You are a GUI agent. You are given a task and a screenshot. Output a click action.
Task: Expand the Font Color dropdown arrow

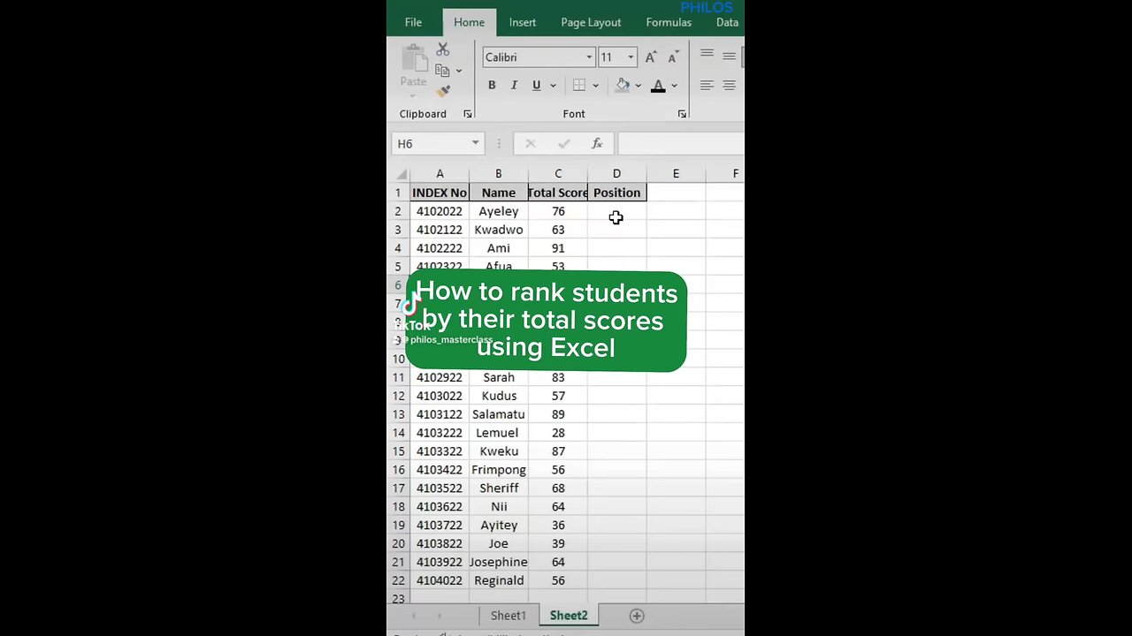click(x=674, y=86)
